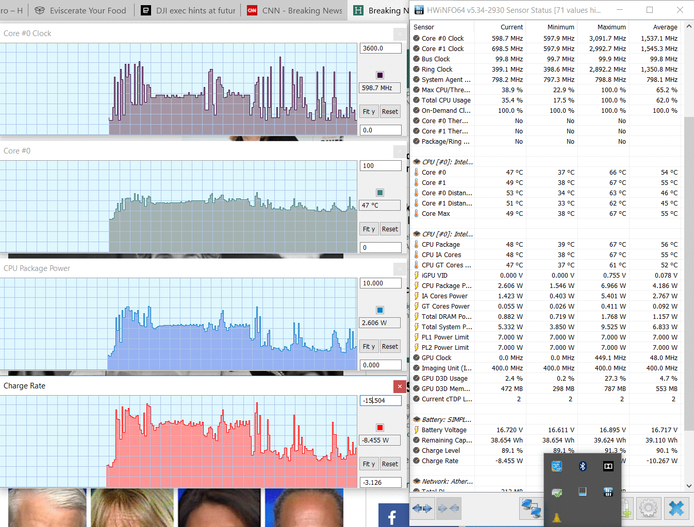694x527 pixels.
Task: Switch to CNN - Breaking News tab
Action: (295, 10)
